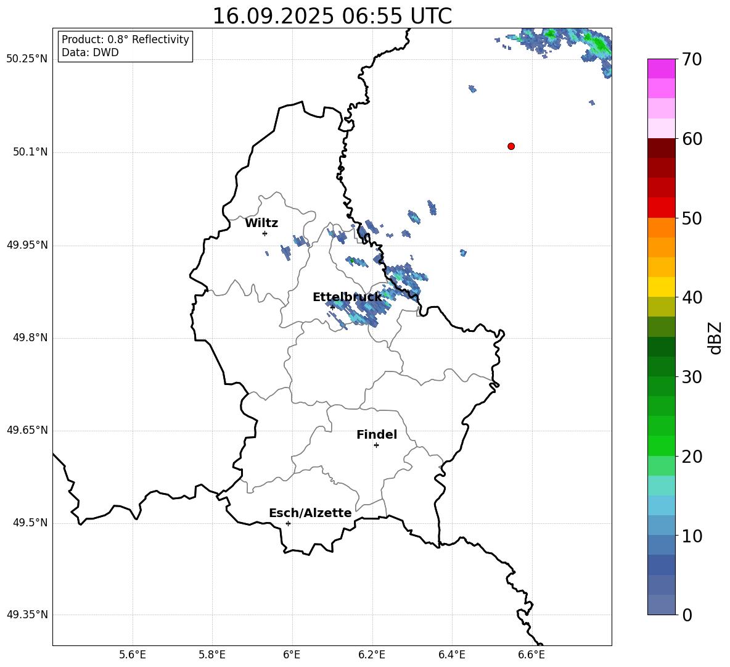Click the 6.2°E longitude label
Image resolution: width=730 pixels, height=667 pixels.
pos(372,655)
